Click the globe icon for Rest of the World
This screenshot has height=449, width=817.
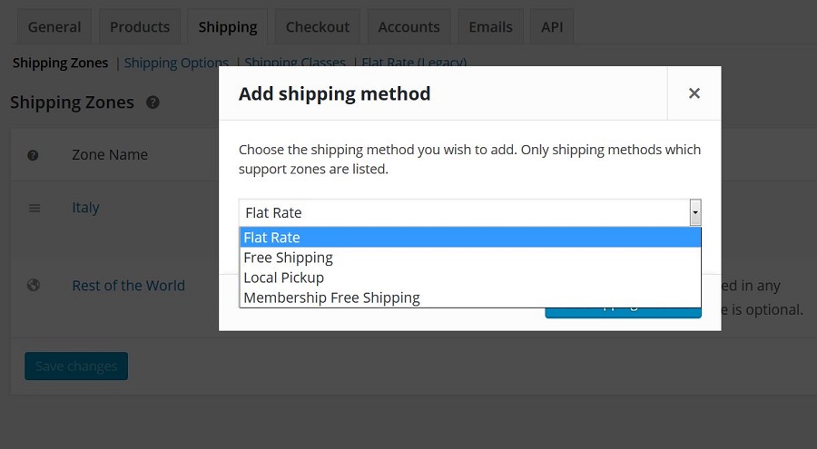[x=34, y=285]
